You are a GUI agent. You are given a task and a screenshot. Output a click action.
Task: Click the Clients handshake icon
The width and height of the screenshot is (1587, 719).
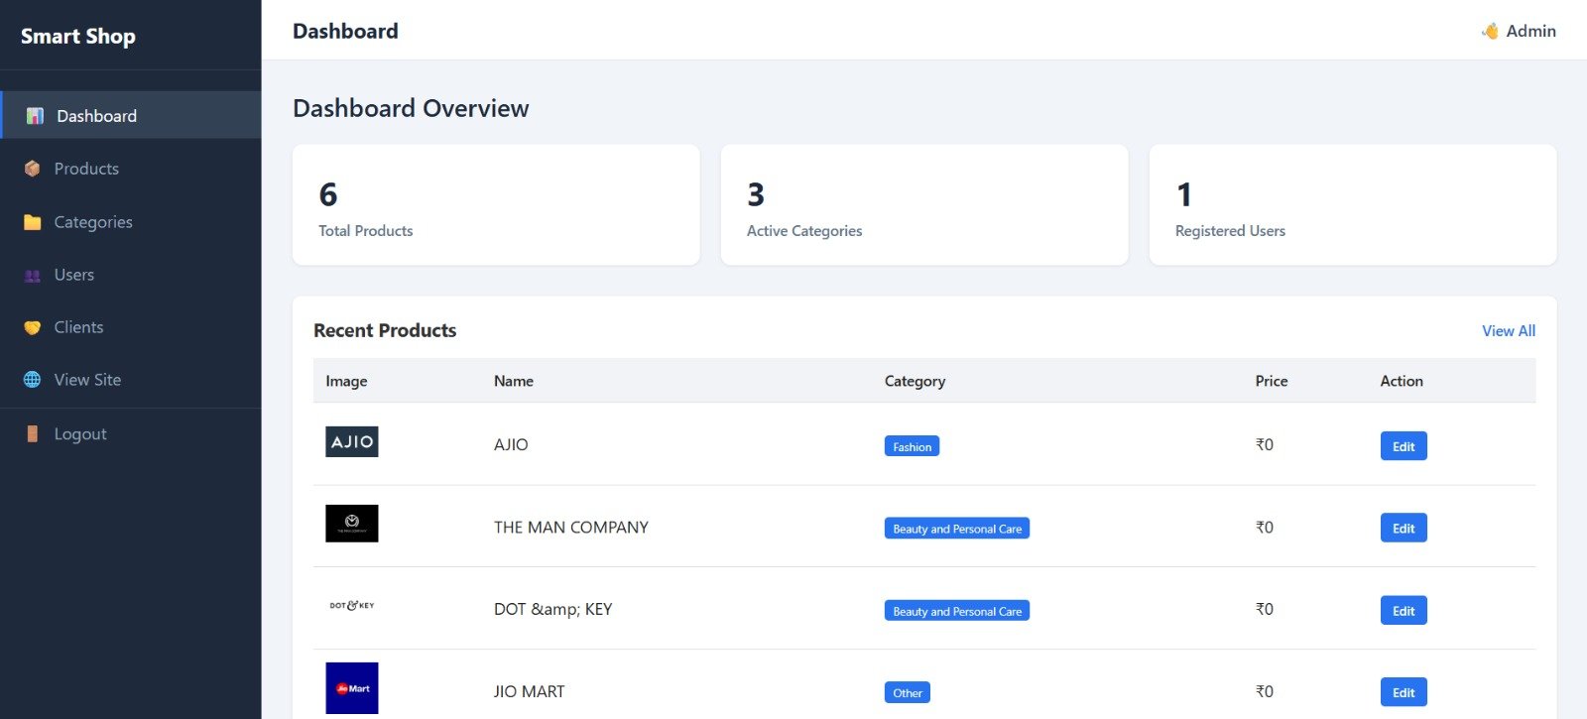(x=33, y=328)
